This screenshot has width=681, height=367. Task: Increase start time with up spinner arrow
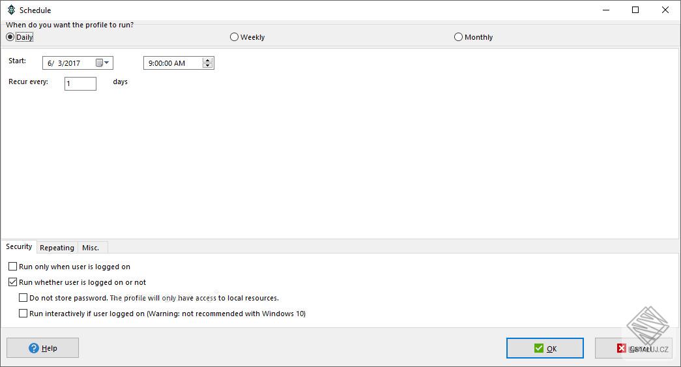point(208,61)
